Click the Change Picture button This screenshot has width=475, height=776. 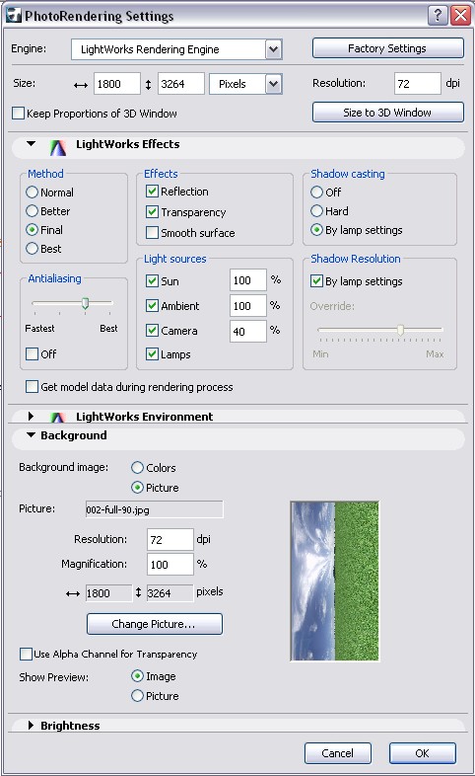pyautogui.click(x=155, y=624)
